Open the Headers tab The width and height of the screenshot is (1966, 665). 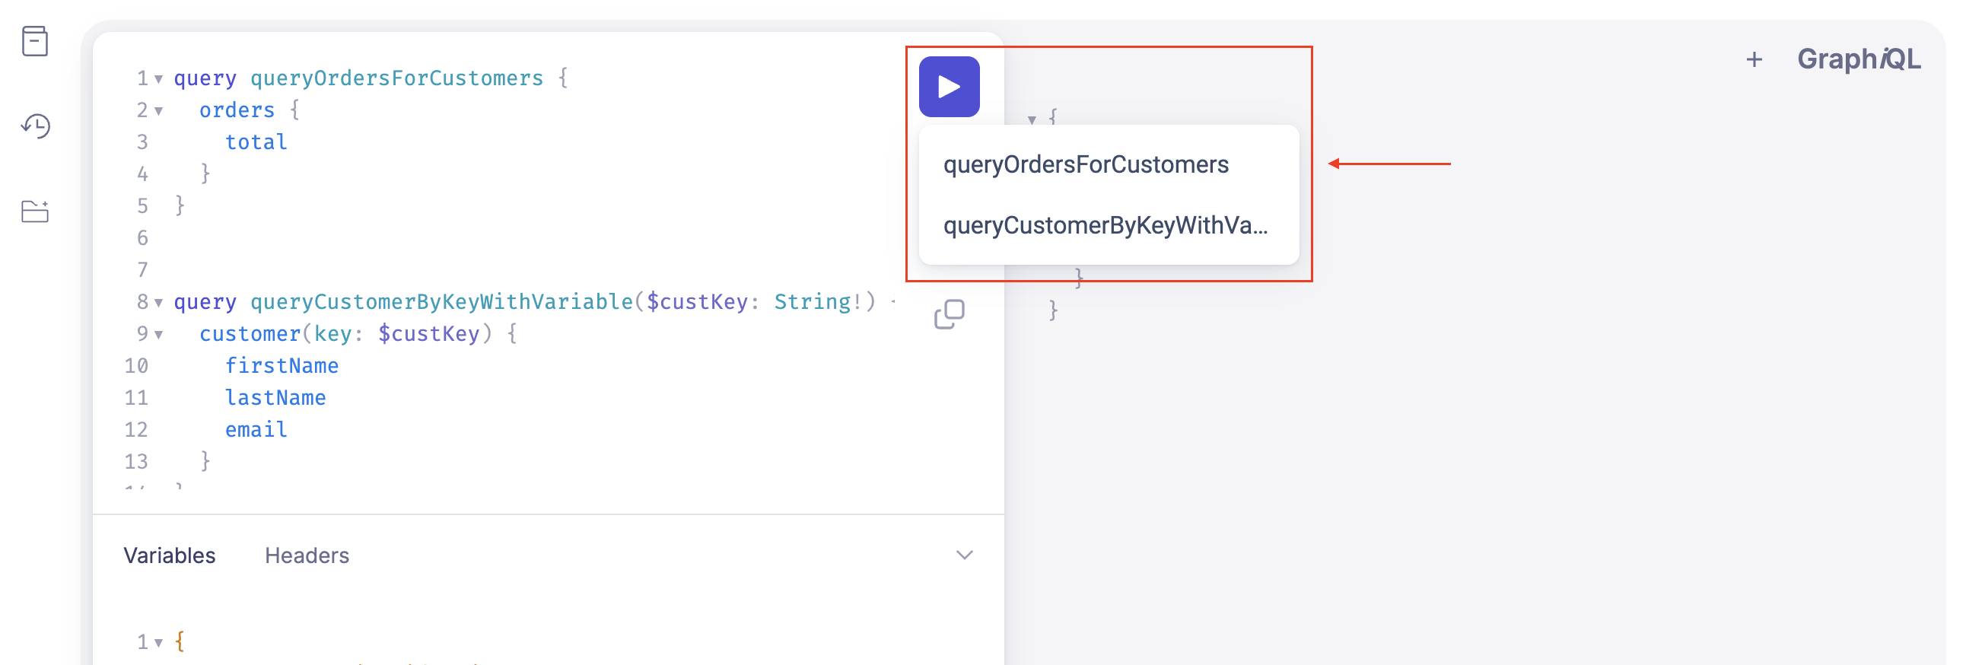pos(307,555)
